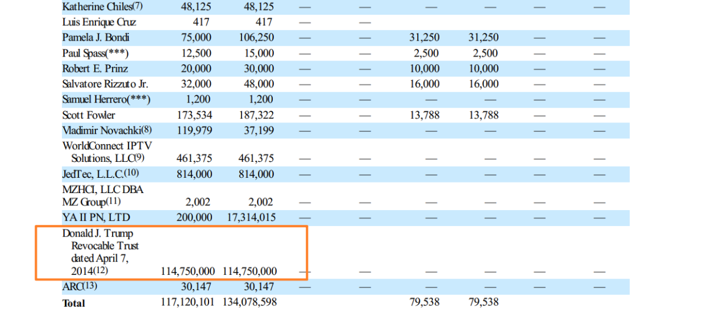Click the 187,322 value for Scott Fowler
The width and height of the screenshot is (707, 322).
[259, 115]
